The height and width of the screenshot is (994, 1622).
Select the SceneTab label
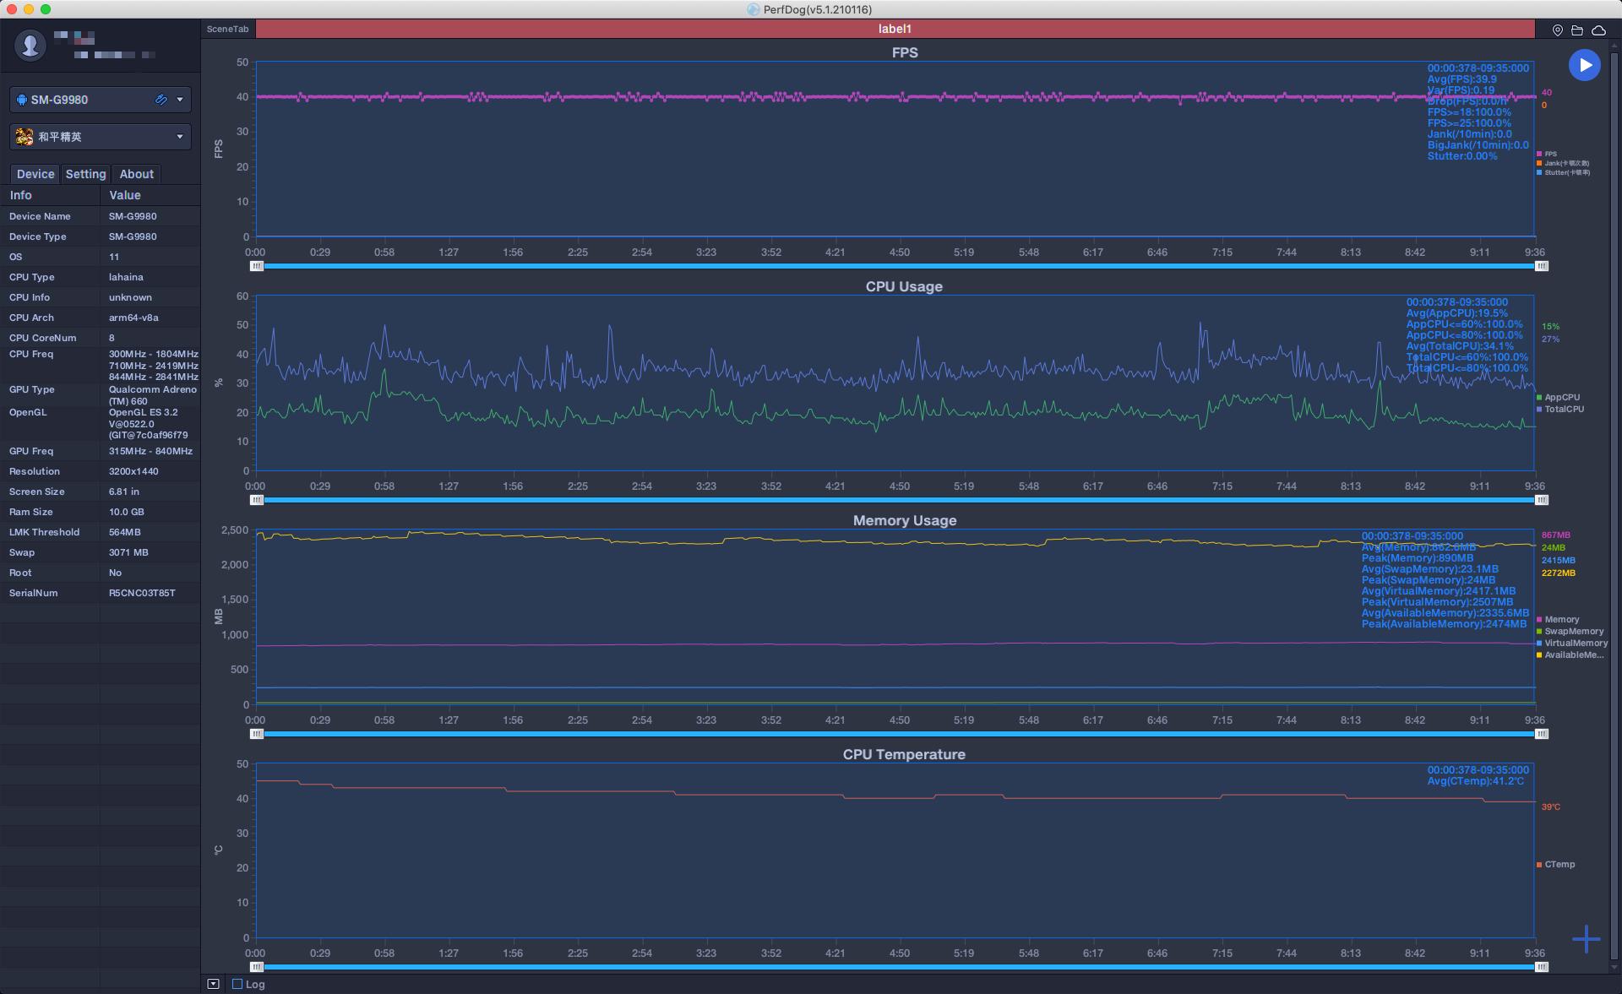tap(227, 29)
